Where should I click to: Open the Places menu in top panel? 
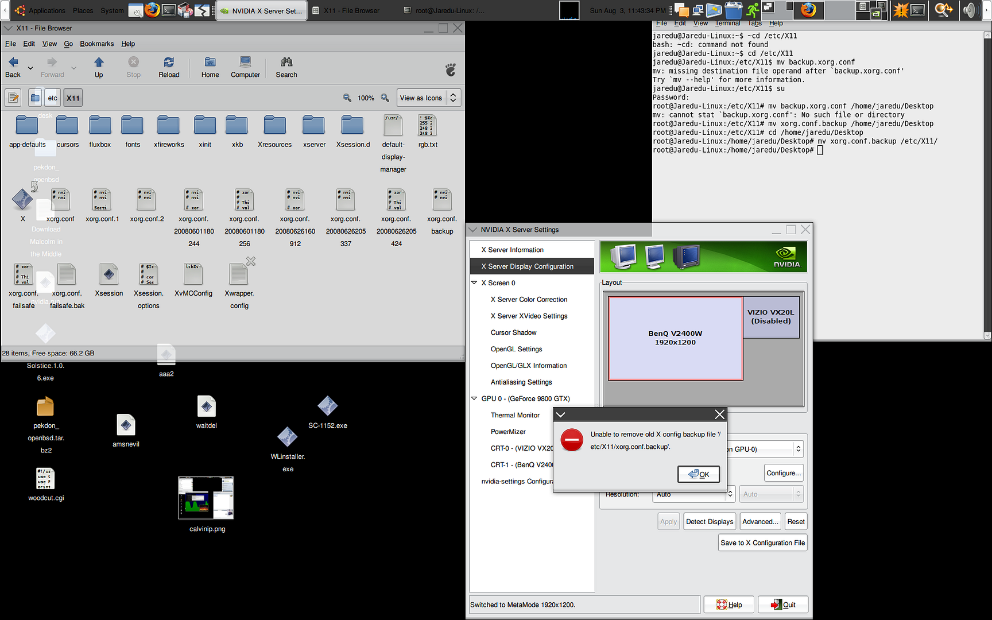coord(83,10)
